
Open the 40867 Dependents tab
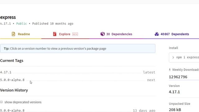pos(172,34)
